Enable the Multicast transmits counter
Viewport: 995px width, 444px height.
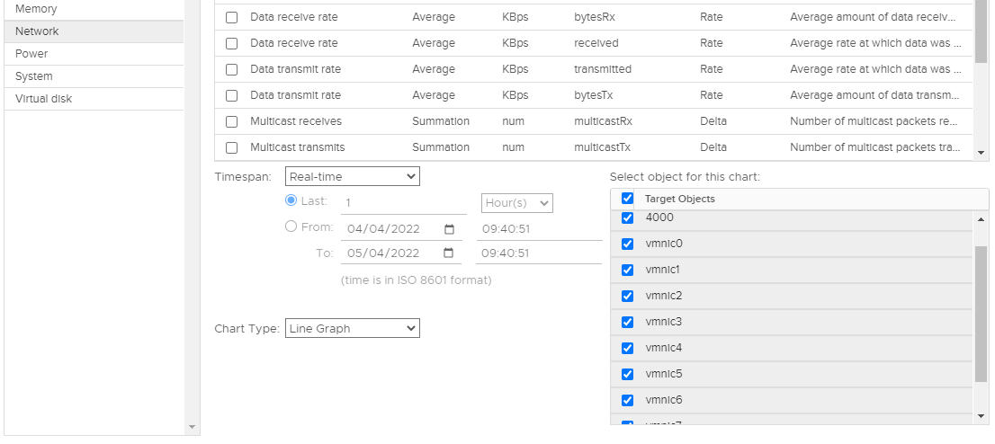click(x=231, y=147)
